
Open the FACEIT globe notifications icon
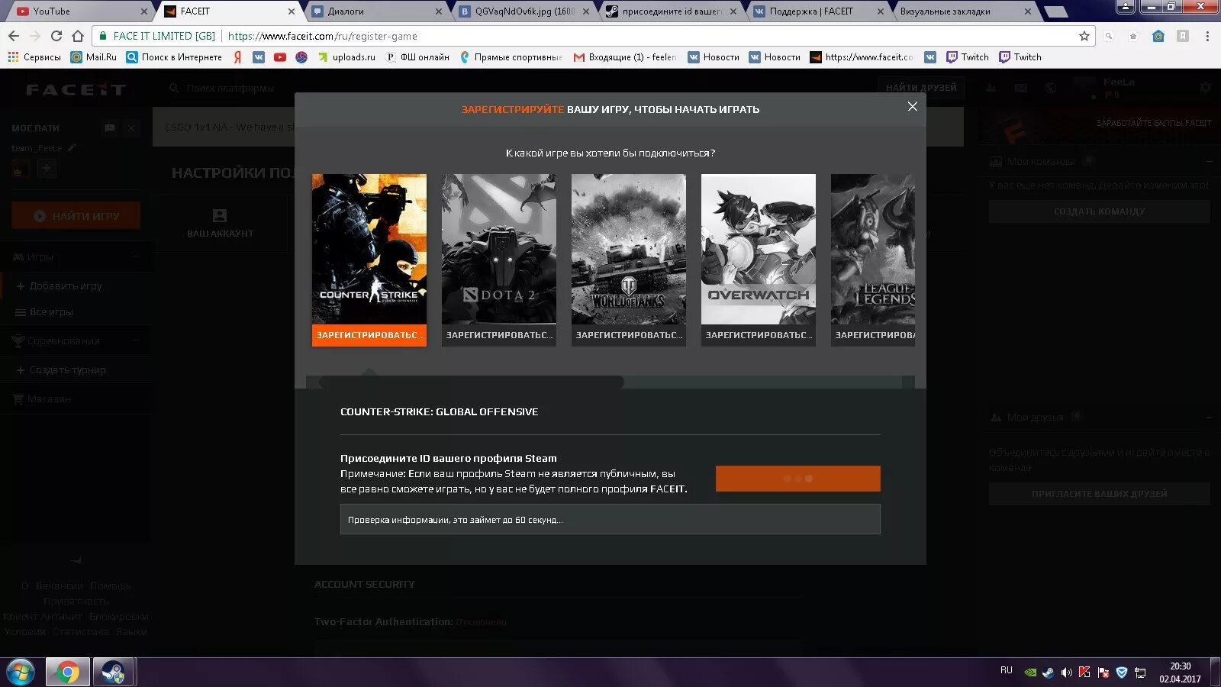point(1051,88)
